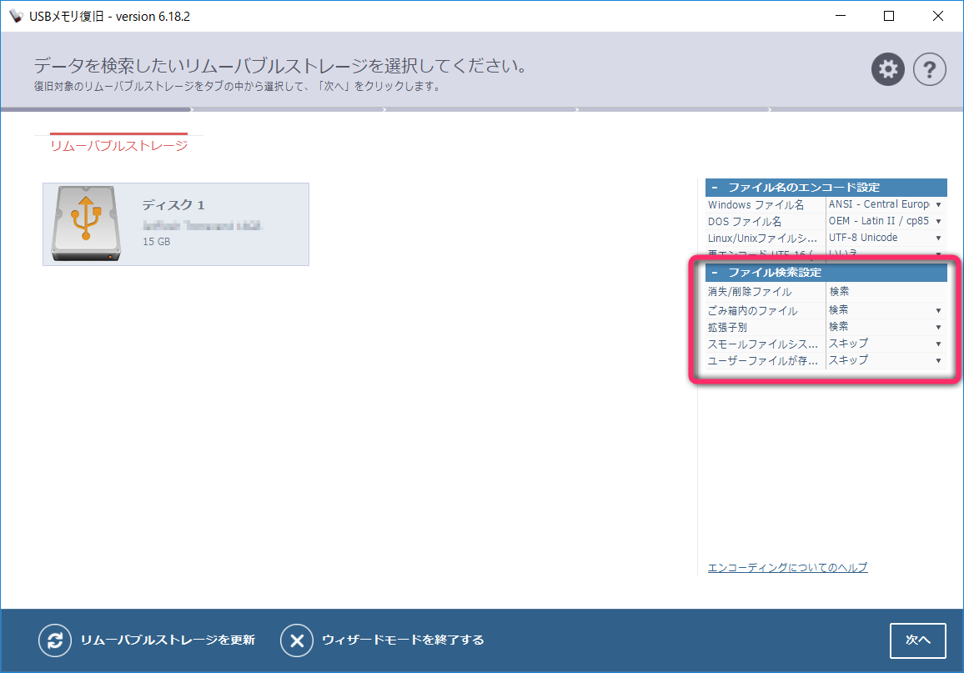Click the スモールファイルシス... label

coord(762,344)
